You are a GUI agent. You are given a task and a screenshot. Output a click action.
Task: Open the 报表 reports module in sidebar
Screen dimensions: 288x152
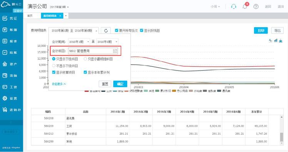[10, 41]
